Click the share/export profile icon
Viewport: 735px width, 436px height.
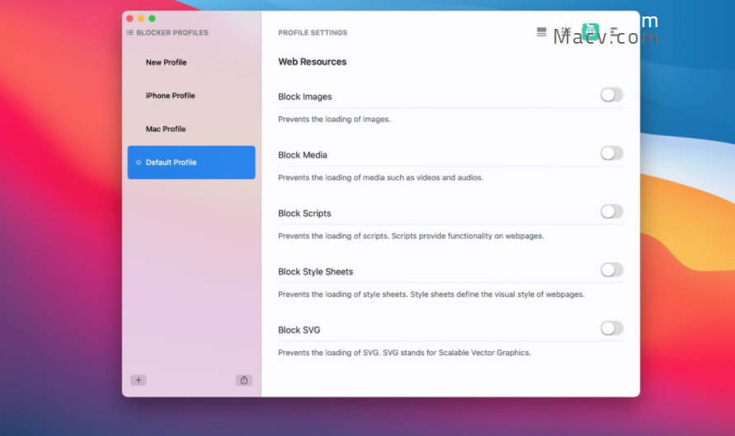243,380
